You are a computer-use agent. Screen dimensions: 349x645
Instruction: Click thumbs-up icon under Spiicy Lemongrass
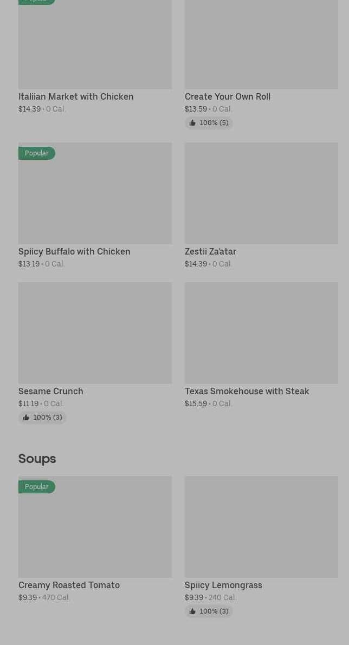point(192,611)
